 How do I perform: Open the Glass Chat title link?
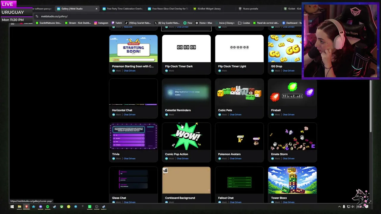[119, 198]
